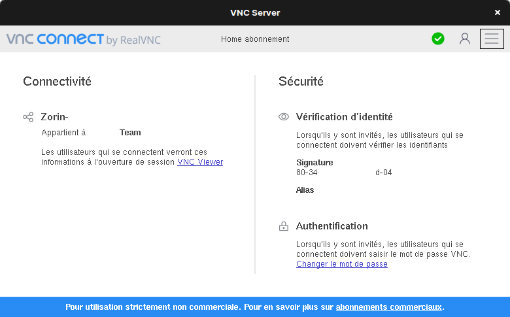The width and height of the screenshot is (510, 317).
Task: Click the Zorin- computer name
Action: click(x=54, y=117)
